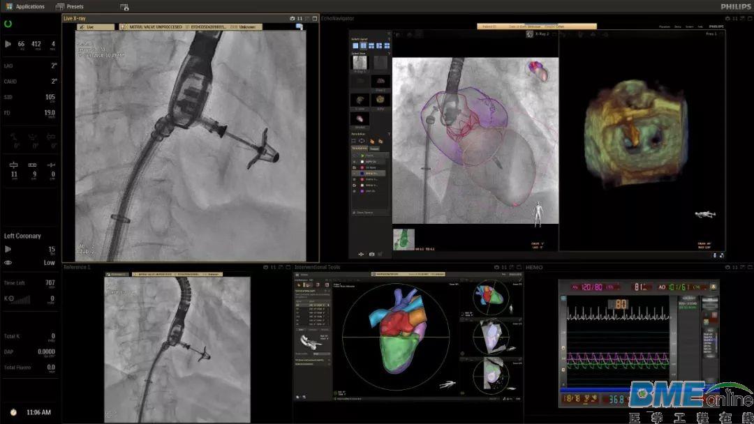754x424 pixels.
Task: Click the blue chat overlay icon on Live X-ray
Action: click(x=299, y=27)
